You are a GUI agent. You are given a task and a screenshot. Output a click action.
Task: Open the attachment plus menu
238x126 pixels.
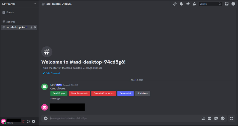click(x=46, y=118)
